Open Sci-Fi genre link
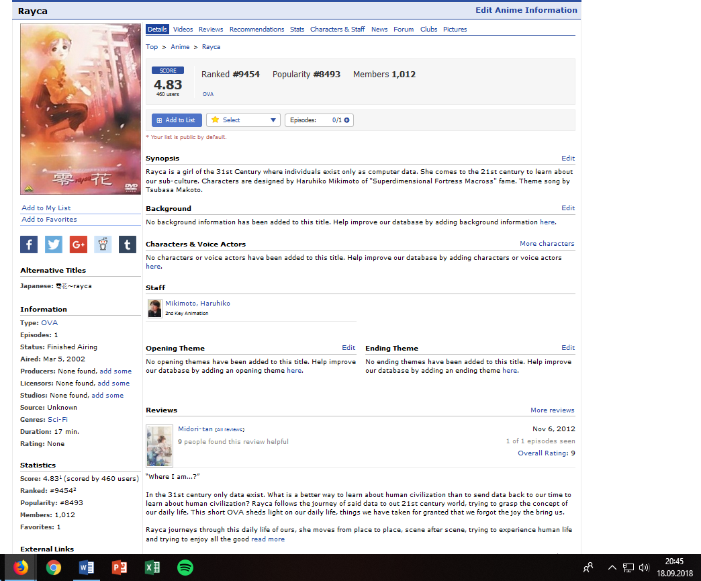 58,419
